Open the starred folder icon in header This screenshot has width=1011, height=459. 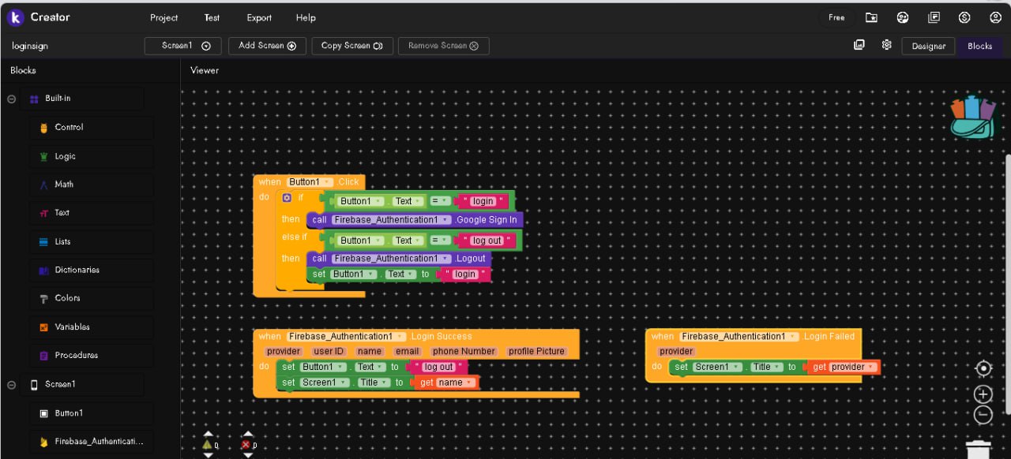click(871, 17)
